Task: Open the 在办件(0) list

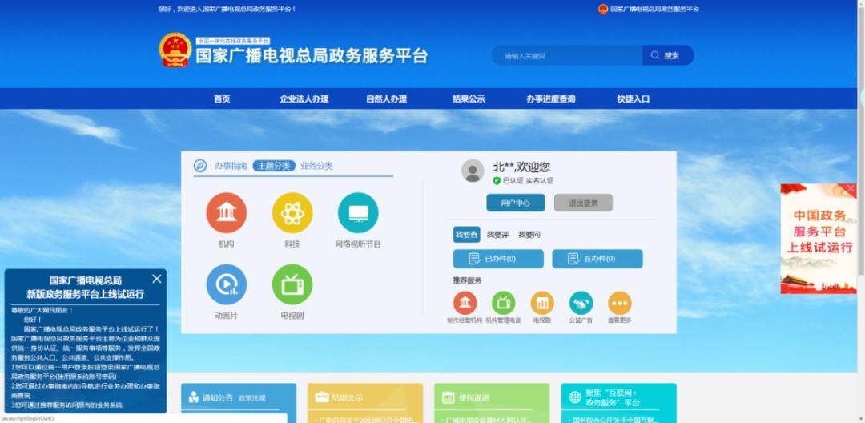Action: [x=597, y=259]
